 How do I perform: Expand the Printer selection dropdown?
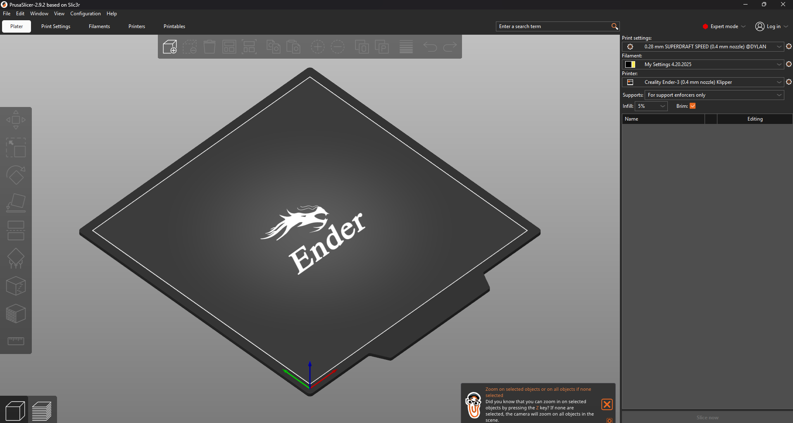pos(779,82)
